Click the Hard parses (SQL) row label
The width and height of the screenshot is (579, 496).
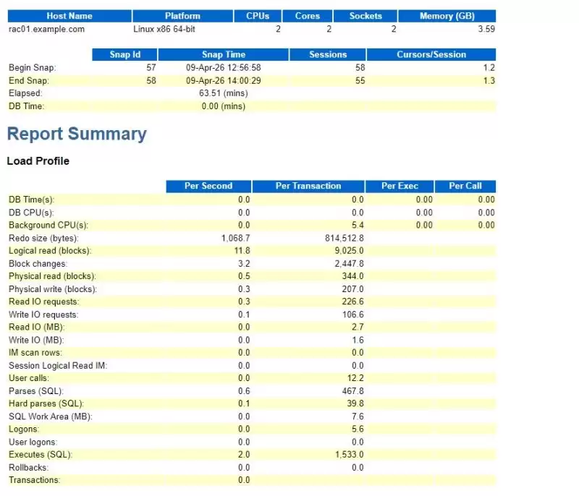point(46,403)
